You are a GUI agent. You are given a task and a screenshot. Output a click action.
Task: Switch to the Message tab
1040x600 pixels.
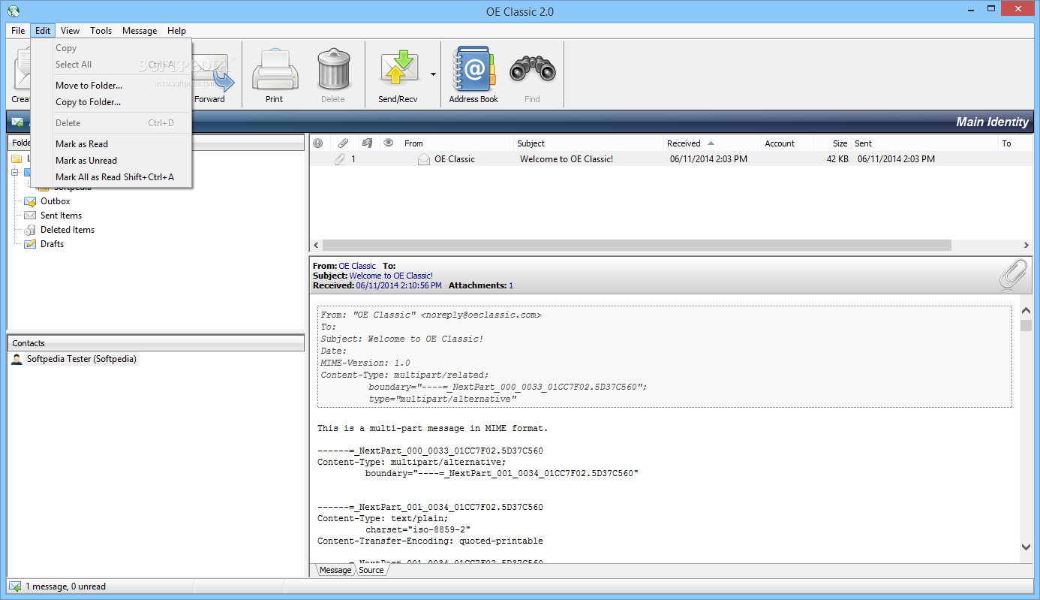pyautogui.click(x=335, y=570)
